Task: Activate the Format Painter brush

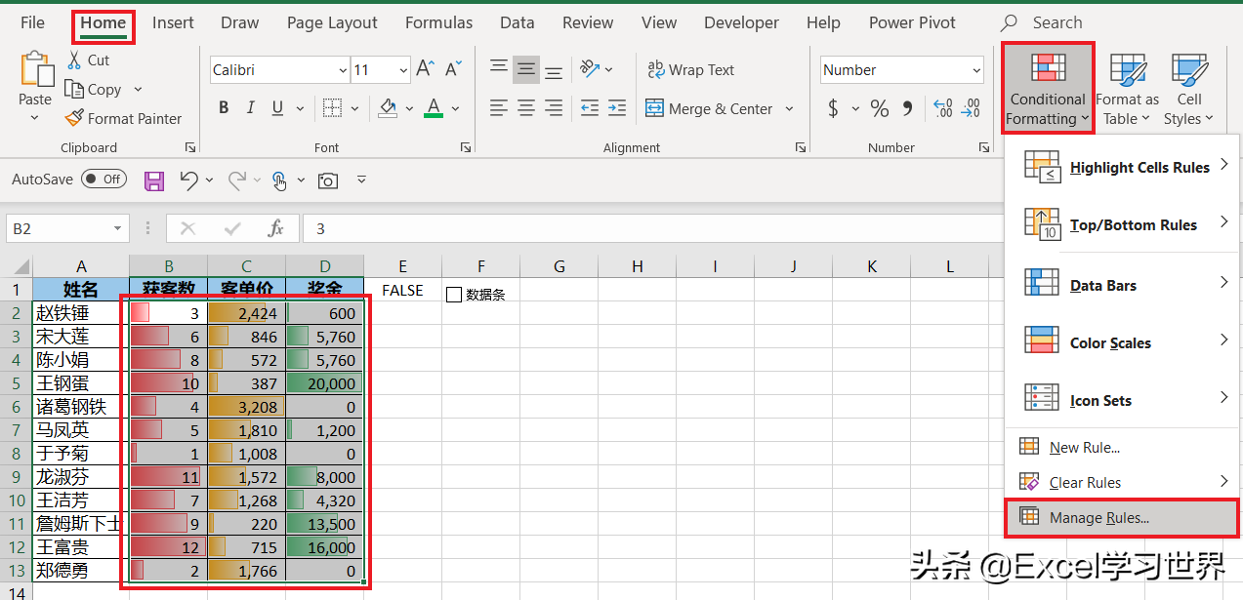Action: coord(74,118)
